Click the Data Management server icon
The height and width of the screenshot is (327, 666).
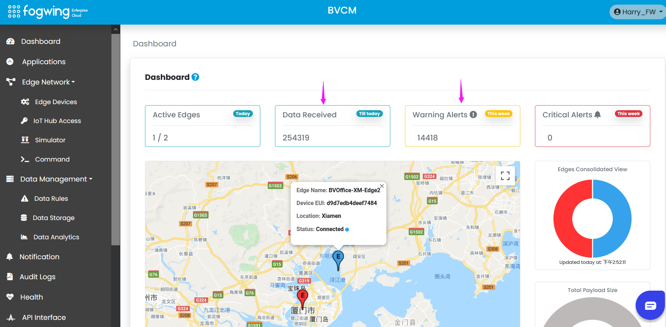pos(10,179)
